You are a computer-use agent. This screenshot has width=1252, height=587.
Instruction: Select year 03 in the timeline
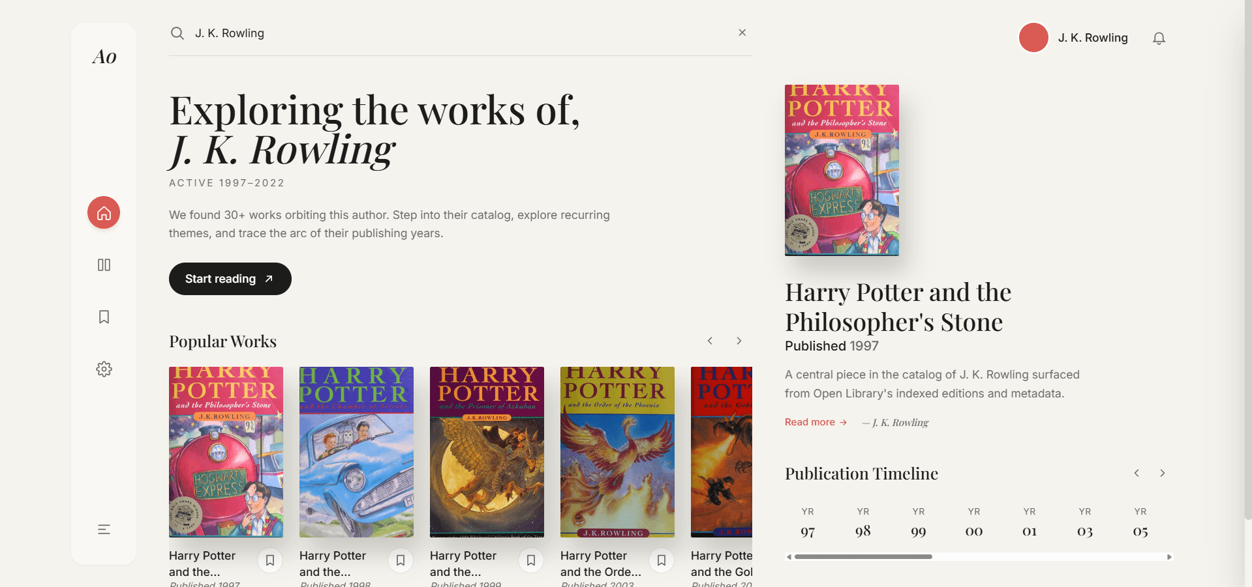(x=1085, y=523)
